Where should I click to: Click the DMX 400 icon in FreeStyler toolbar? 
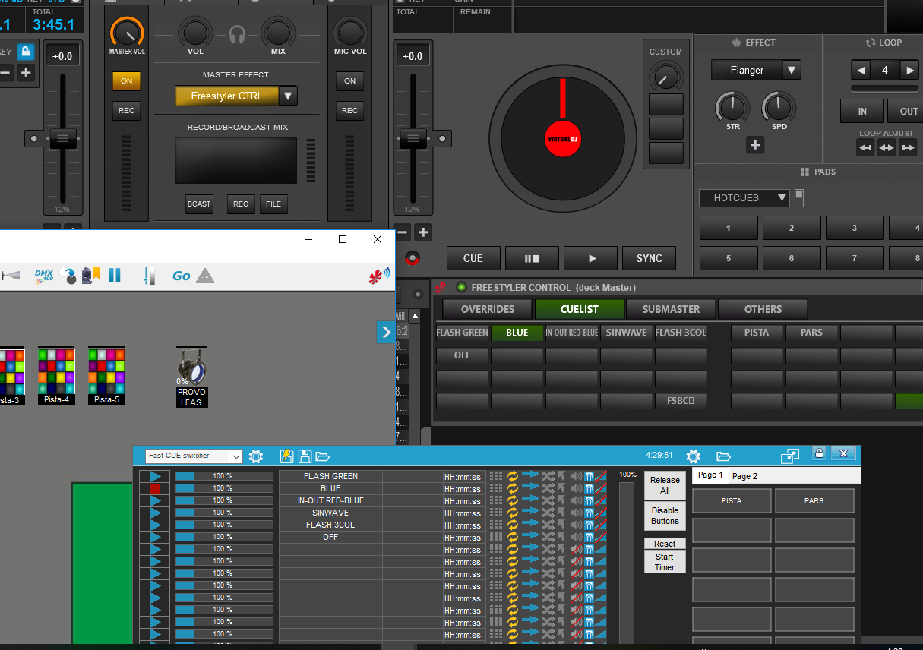point(44,276)
